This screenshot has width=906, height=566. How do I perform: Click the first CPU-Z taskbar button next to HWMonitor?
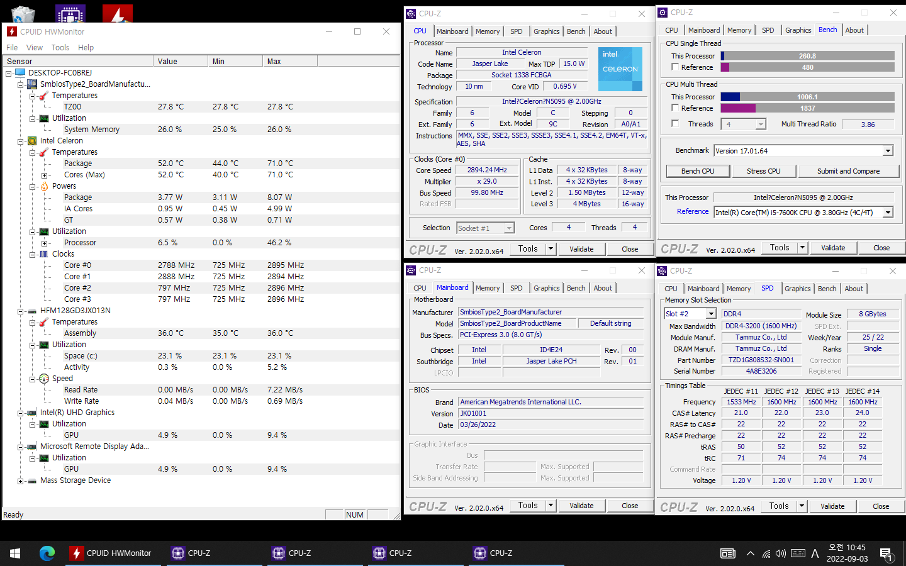(x=214, y=553)
